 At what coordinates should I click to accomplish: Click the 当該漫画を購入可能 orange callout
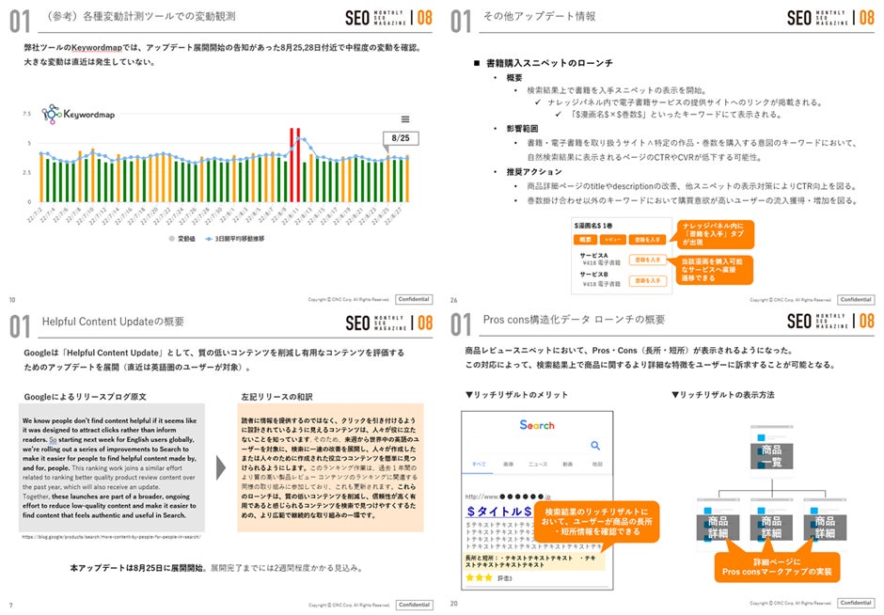(x=715, y=270)
